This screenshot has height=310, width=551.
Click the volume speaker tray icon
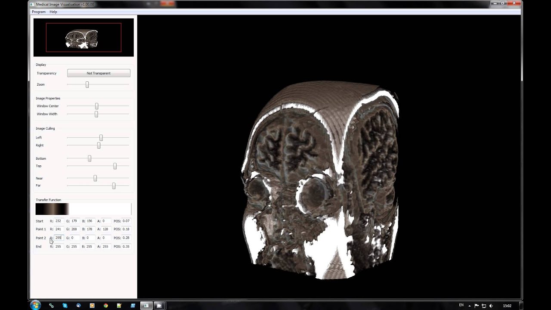point(491,306)
